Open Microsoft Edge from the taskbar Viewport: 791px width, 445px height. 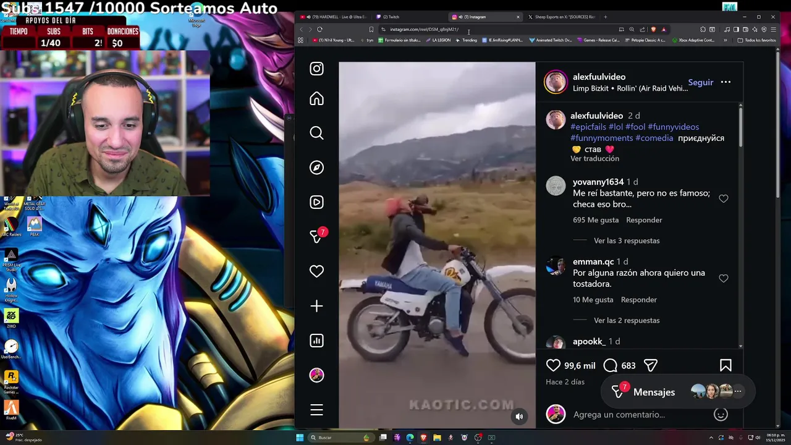(410, 438)
